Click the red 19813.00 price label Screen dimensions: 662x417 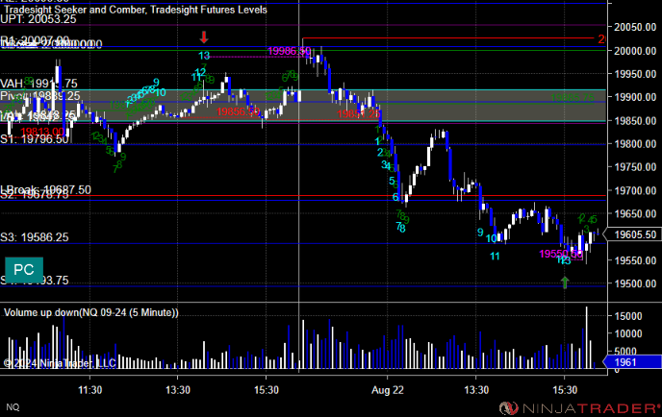point(42,132)
